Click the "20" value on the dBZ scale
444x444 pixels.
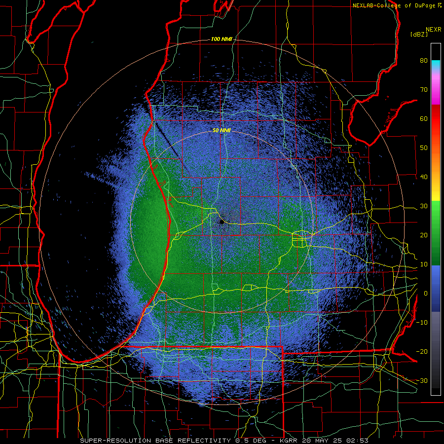coord(424,235)
